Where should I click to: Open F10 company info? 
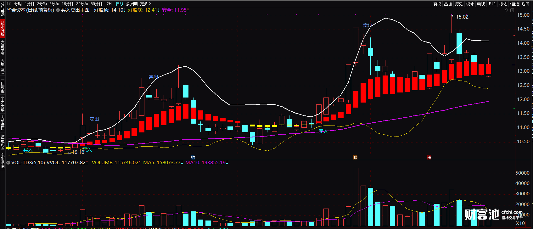492,4
